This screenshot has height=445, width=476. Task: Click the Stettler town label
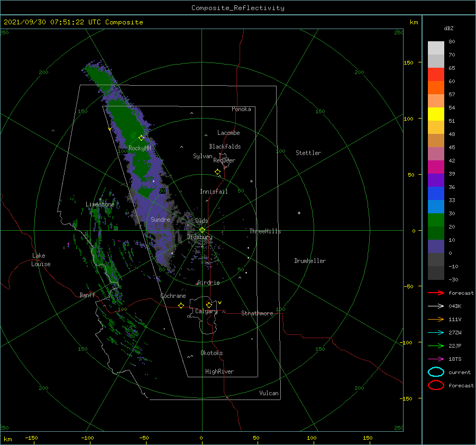(308, 153)
